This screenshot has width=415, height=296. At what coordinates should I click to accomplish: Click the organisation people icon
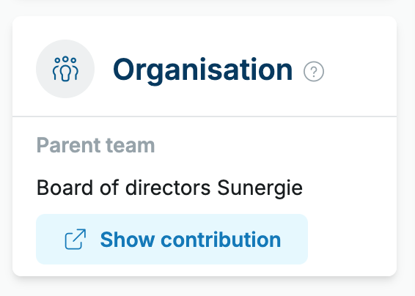click(x=65, y=69)
